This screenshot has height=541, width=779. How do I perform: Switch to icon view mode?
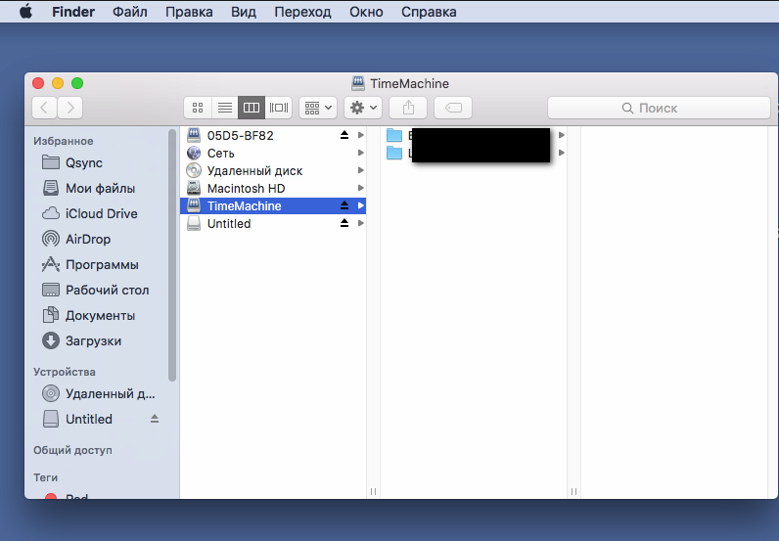click(198, 108)
